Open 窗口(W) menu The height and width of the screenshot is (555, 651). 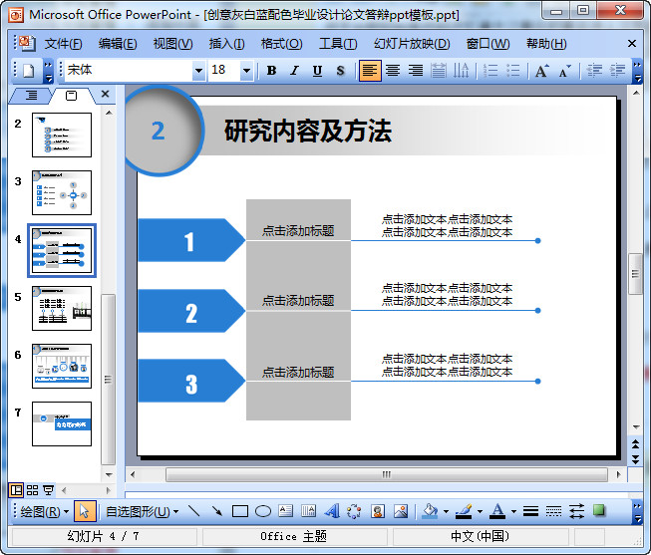[488, 44]
